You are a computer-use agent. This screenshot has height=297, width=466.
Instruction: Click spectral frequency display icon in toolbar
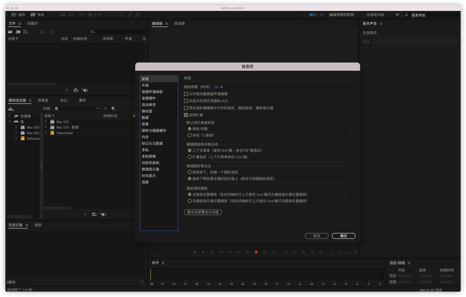pos(63,14)
